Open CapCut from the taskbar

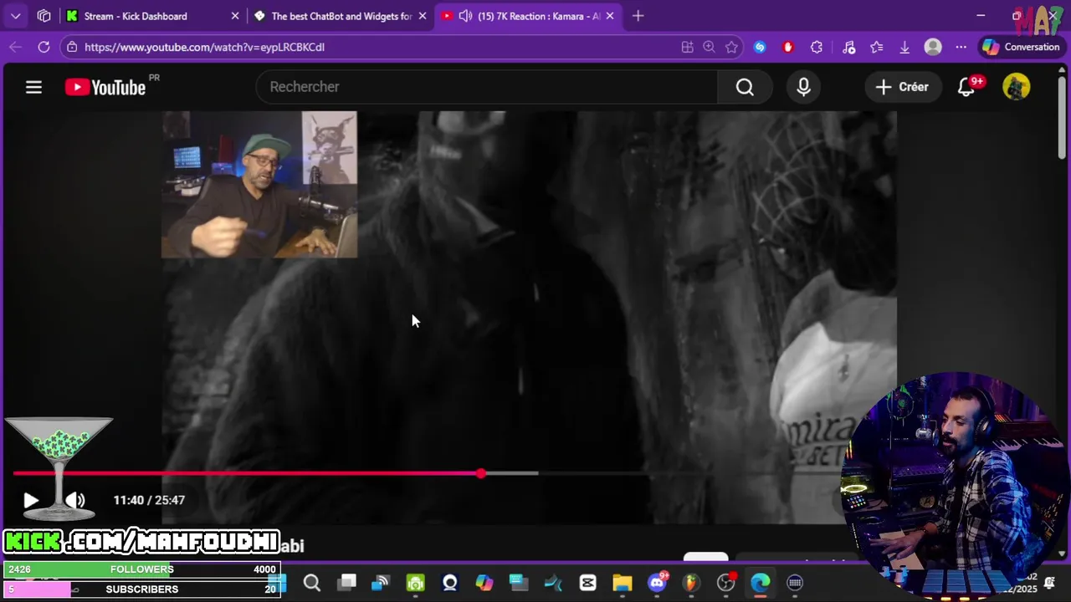coord(587,583)
